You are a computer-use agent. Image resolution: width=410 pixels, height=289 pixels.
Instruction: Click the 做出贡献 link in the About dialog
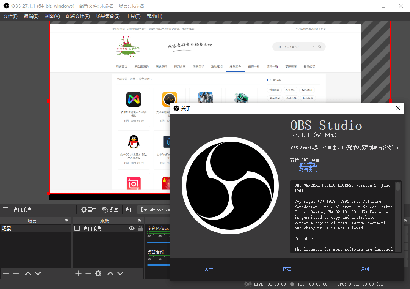pos(308,164)
